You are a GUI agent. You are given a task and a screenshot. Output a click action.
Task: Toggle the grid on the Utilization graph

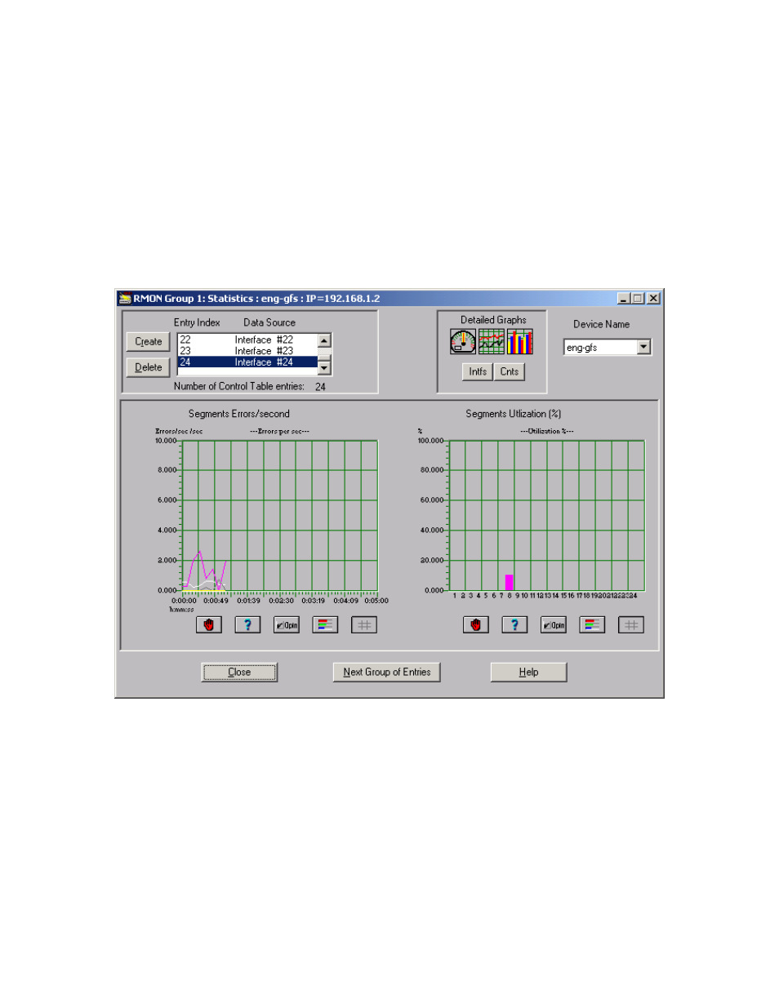point(631,625)
